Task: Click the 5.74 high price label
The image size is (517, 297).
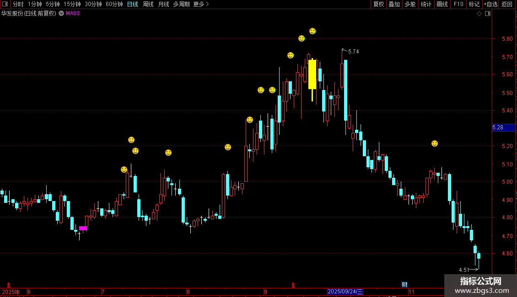Action: click(354, 52)
